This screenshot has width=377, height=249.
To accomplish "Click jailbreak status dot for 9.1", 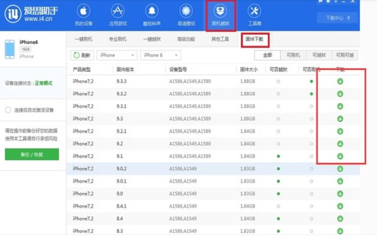I will tap(279, 156).
